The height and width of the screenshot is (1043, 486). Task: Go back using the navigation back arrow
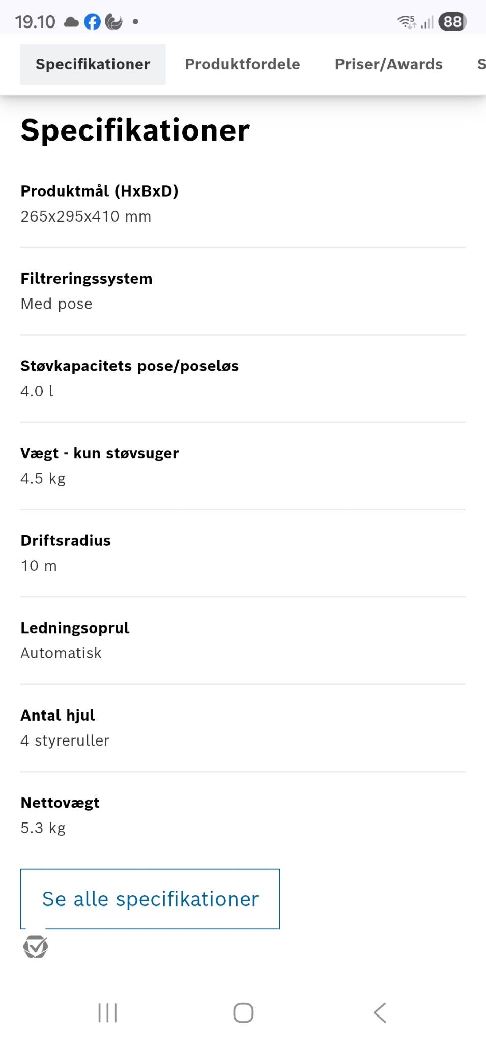coord(380,1012)
